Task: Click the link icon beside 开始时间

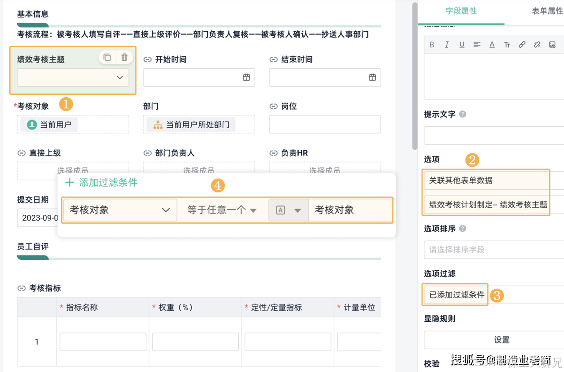Action: (148, 59)
